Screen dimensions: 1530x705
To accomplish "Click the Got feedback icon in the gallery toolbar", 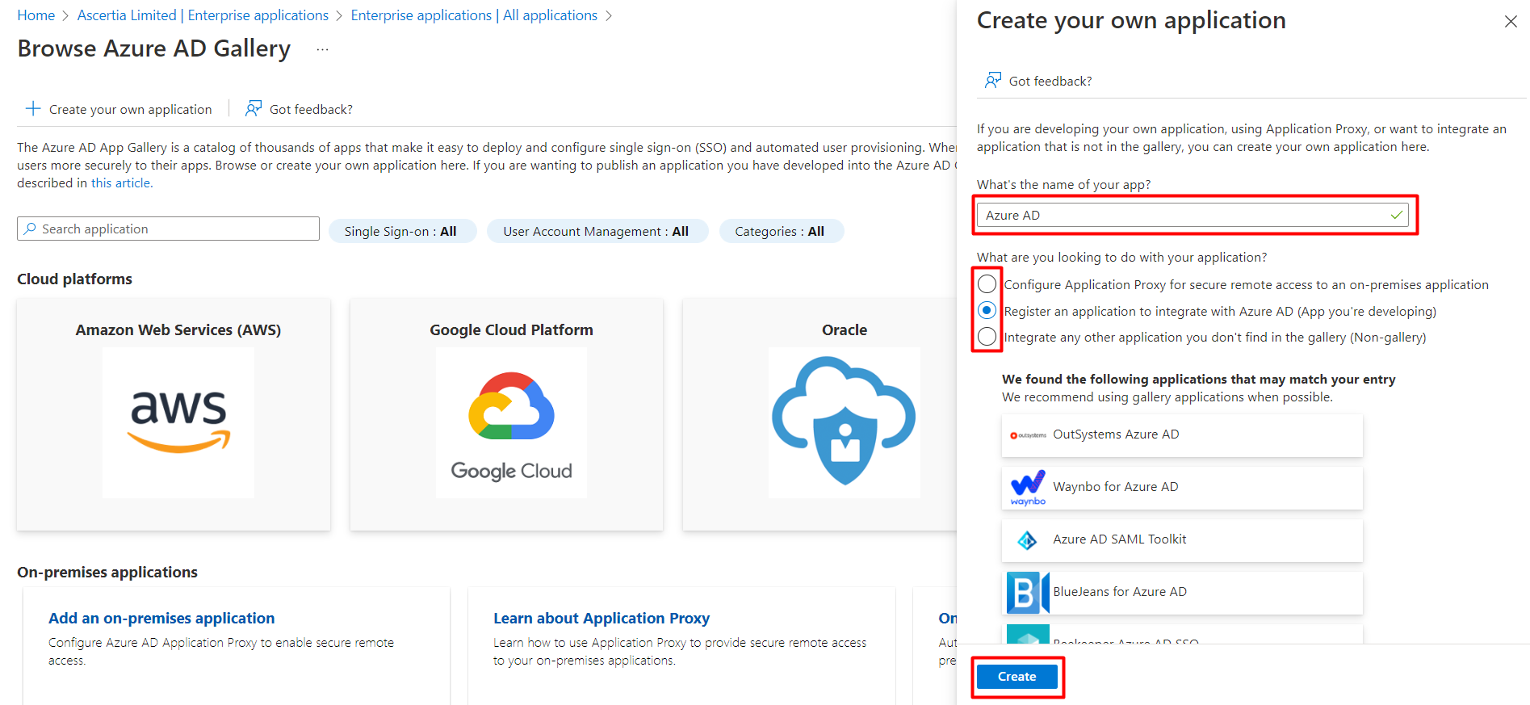I will click(254, 108).
